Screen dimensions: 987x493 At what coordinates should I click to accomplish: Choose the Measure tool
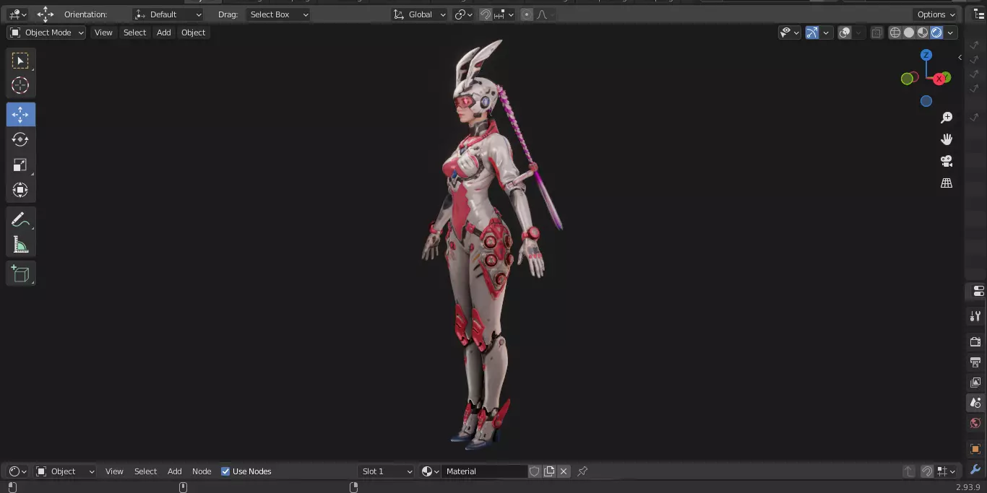tap(20, 245)
